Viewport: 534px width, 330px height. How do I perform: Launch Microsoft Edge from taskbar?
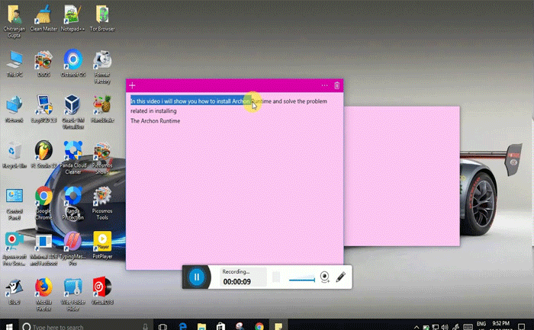click(182, 326)
